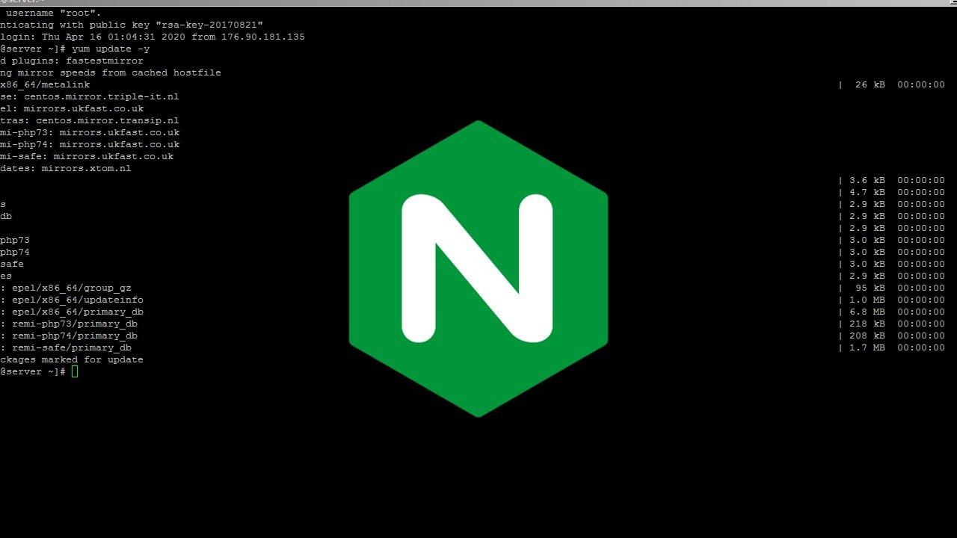Click the 'marked for update' message line

(72, 359)
